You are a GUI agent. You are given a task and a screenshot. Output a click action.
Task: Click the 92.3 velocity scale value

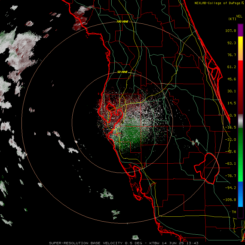tap(232, 43)
